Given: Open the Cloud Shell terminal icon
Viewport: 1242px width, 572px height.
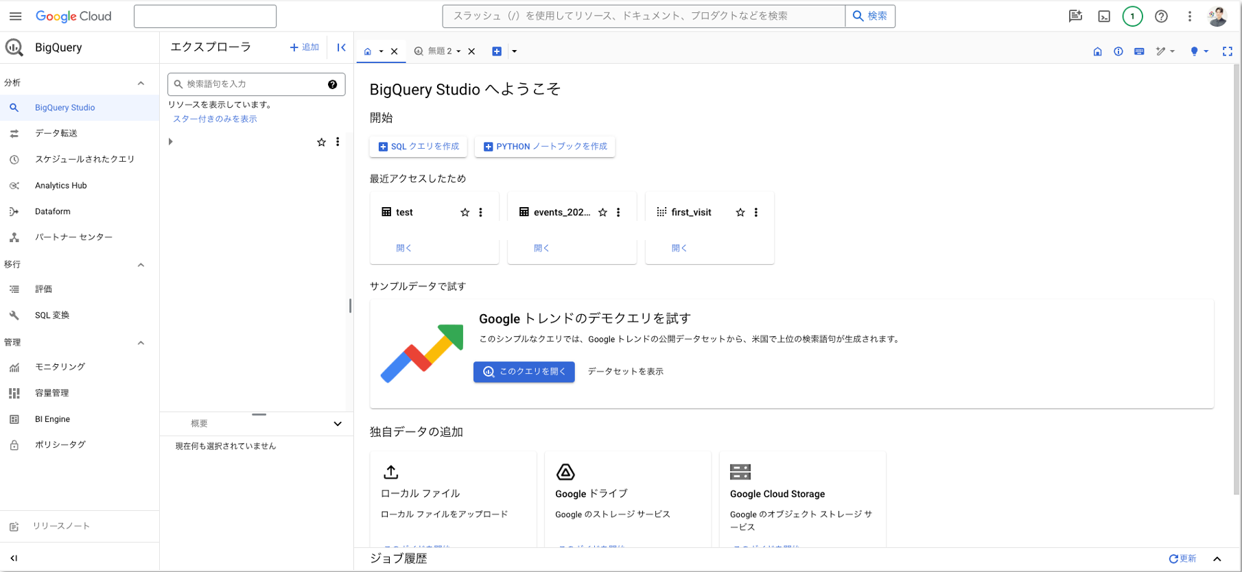Looking at the screenshot, I should pos(1104,16).
